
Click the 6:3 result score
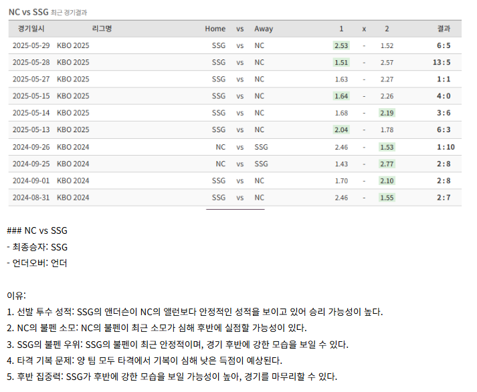tap(444, 130)
